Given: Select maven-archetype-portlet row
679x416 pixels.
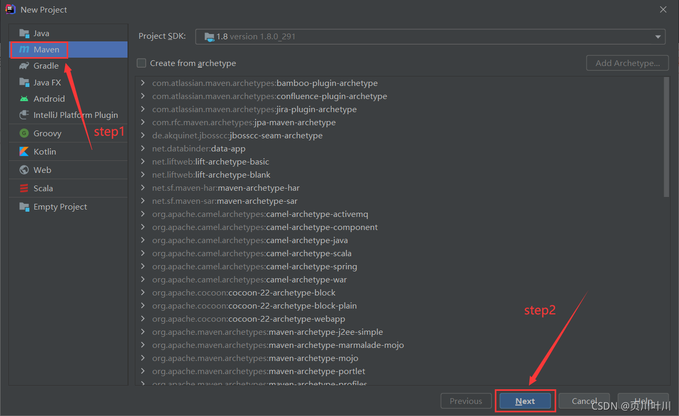Looking at the screenshot, I should pos(399,371).
